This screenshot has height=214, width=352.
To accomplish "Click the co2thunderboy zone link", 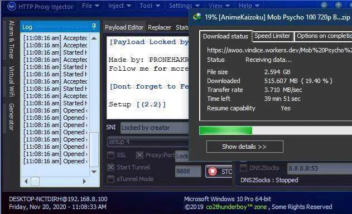I will click(237, 207).
